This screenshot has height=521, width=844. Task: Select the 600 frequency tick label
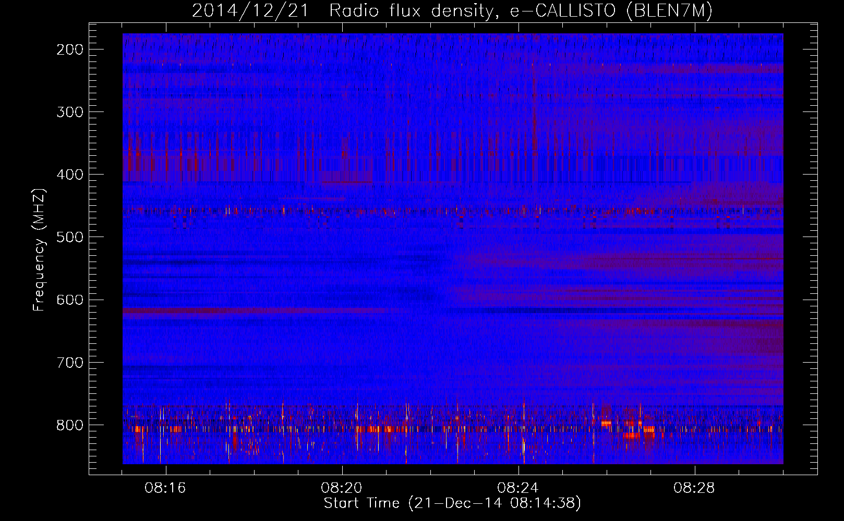pos(70,300)
